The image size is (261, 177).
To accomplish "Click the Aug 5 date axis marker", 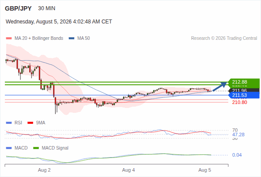I will [x=204, y=170].
